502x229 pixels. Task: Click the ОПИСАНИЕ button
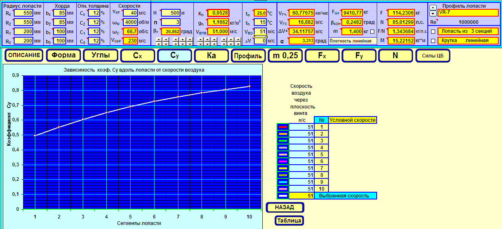tap(24, 55)
